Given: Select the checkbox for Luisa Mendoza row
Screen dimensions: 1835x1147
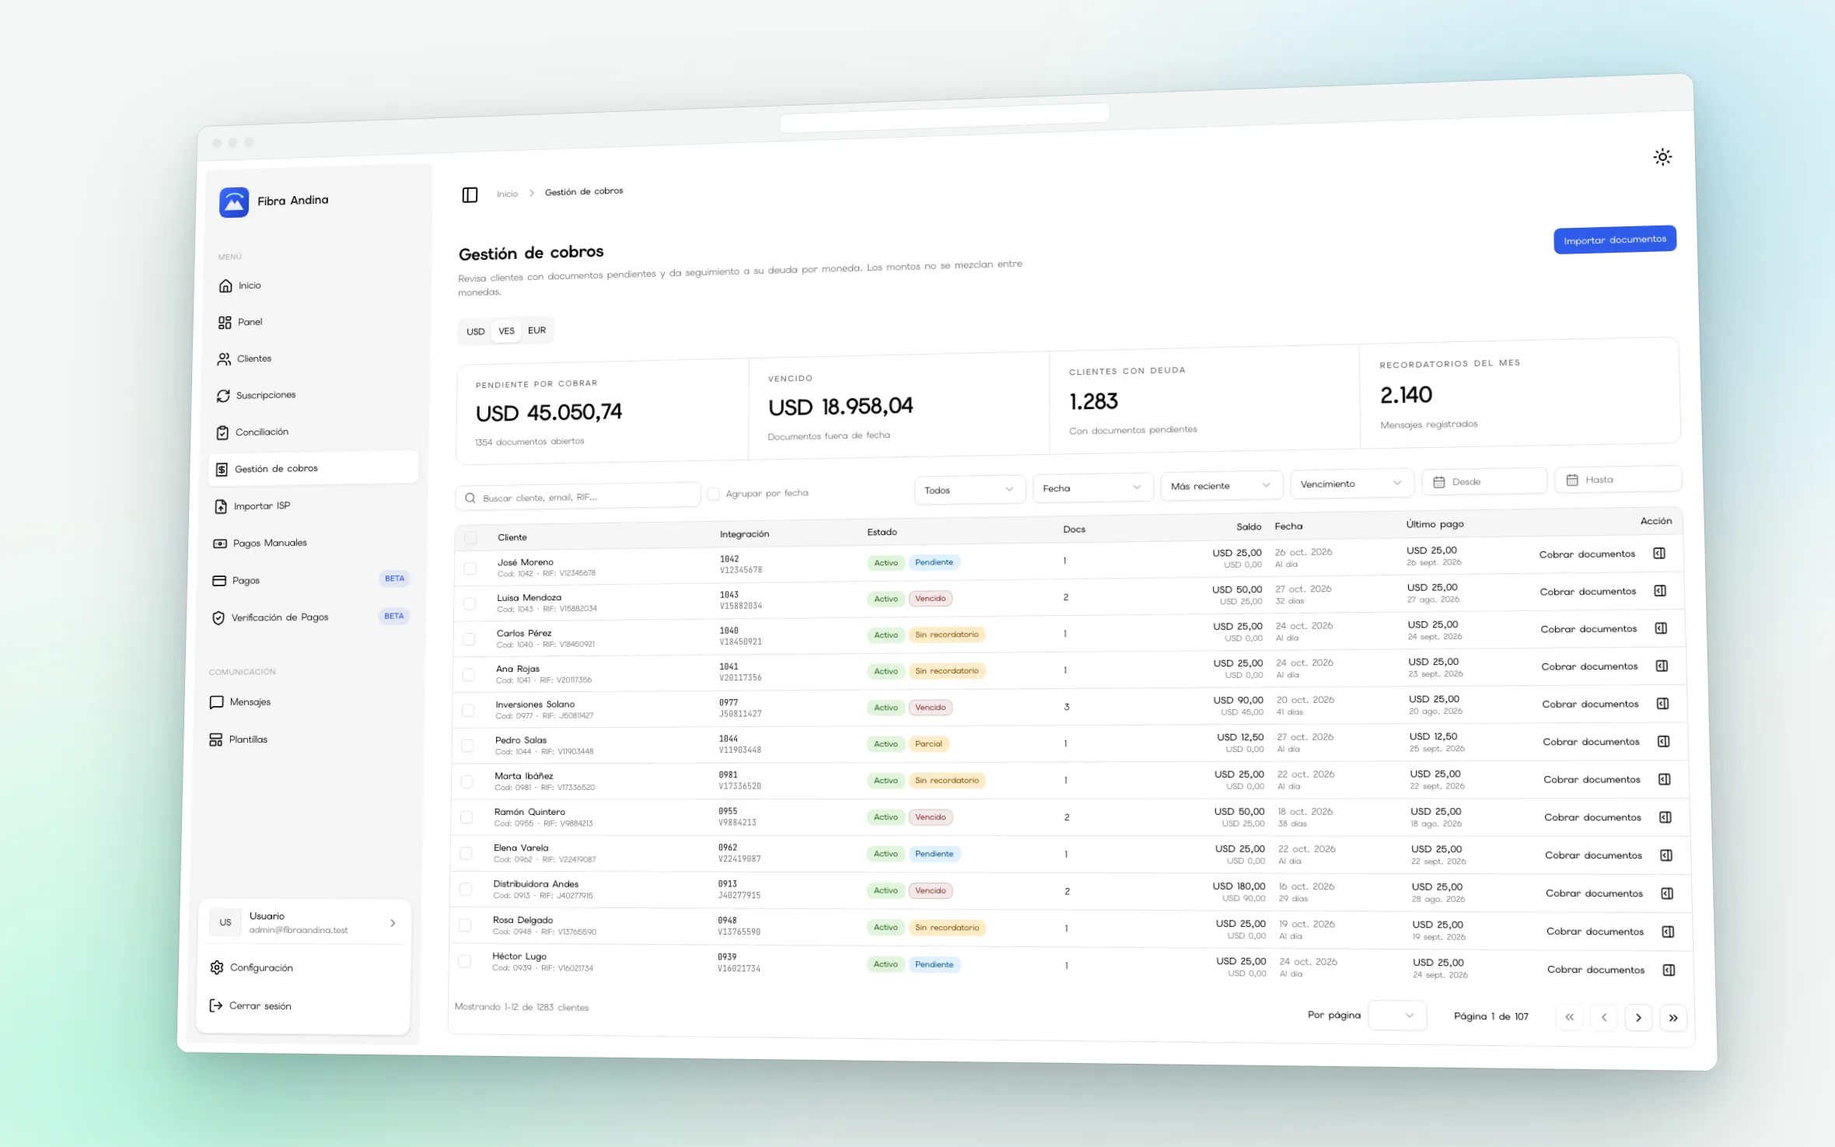Looking at the screenshot, I should click(x=470, y=603).
